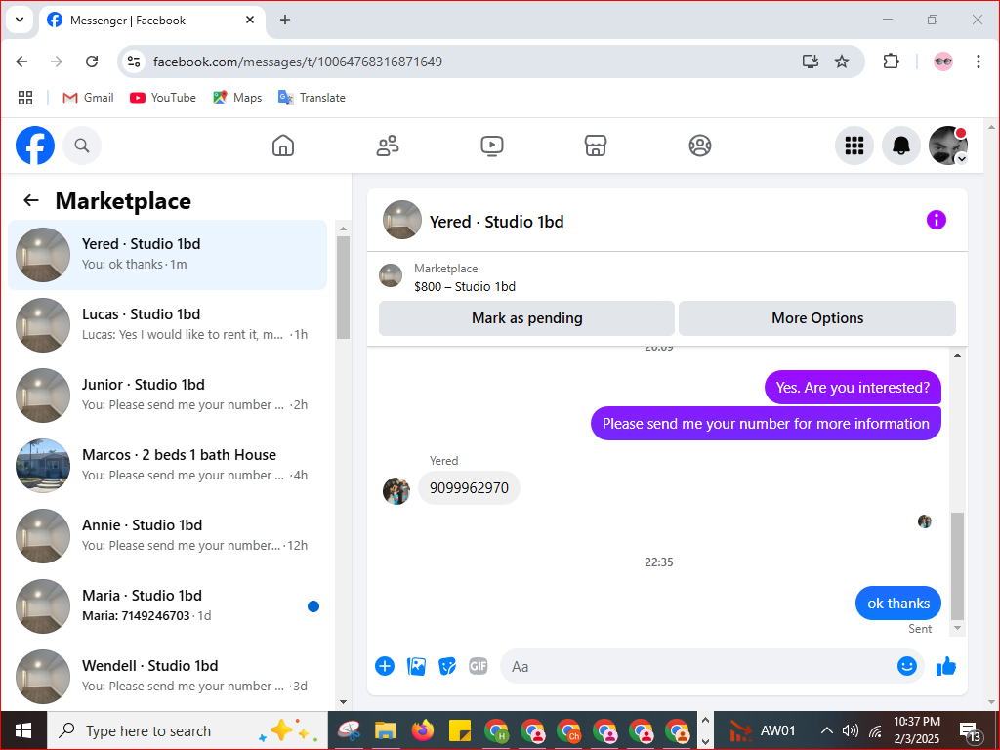Click Yered · Studio 1bd chat header title

pyautogui.click(x=497, y=222)
